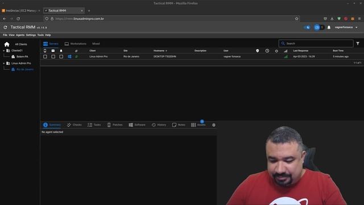This screenshot has height=205, width=364.
Task: Open the Software tab
Action: coord(137,125)
